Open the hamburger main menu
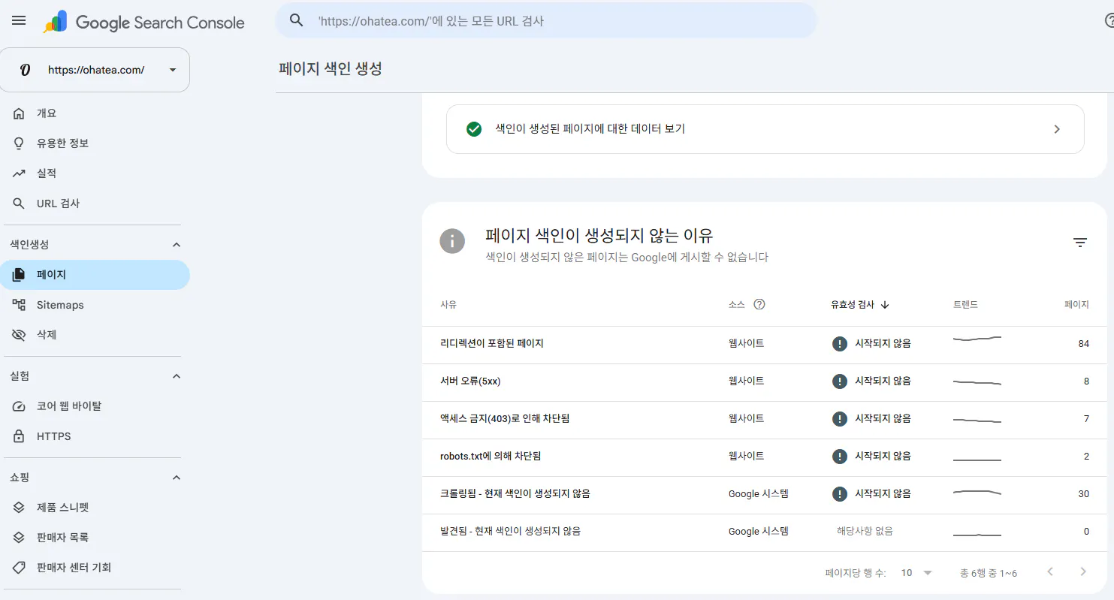Screen dimensions: 1114x600 19,21
